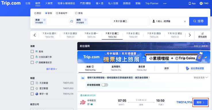Click the passenger person icon
The image size is (212, 110).
(154, 21)
